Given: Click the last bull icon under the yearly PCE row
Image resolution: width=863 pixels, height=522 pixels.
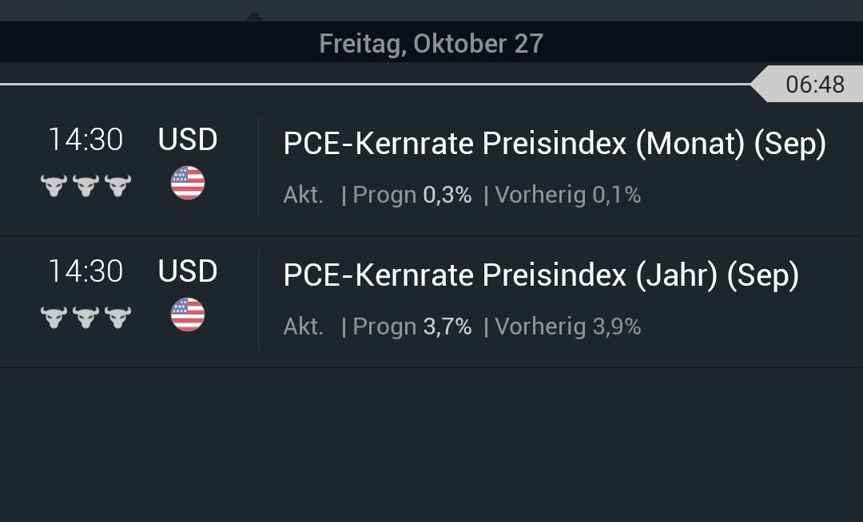Looking at the screenshot, I should 117,318.
